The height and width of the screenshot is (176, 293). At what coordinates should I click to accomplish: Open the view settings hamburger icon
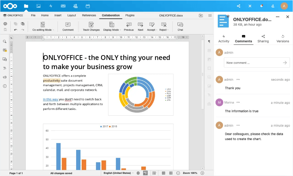(x=210, y=15)
